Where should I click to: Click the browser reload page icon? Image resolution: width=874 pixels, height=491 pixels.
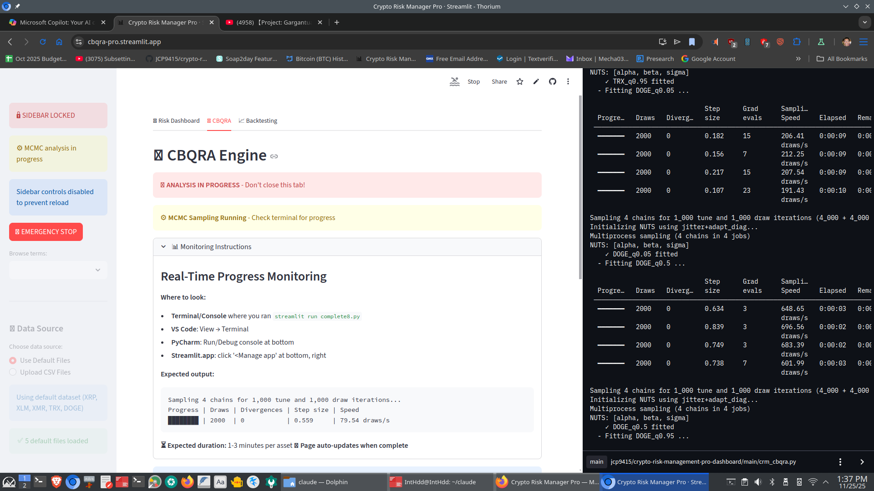pyautogui.click(x=43, y=42)
